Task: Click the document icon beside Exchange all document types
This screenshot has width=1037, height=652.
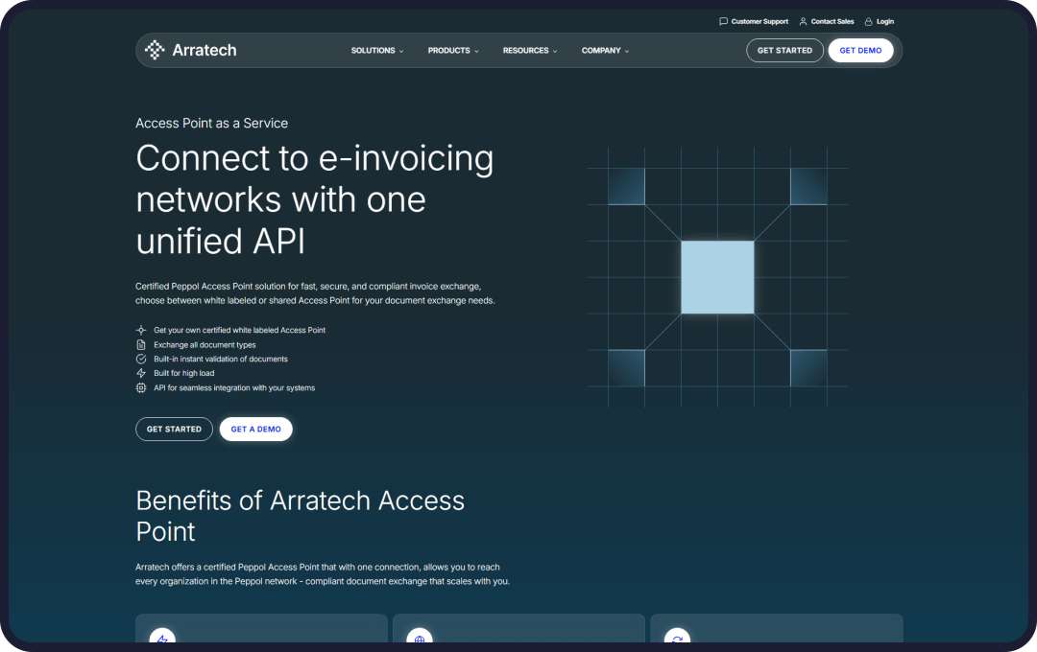Action: coord(141,345)
